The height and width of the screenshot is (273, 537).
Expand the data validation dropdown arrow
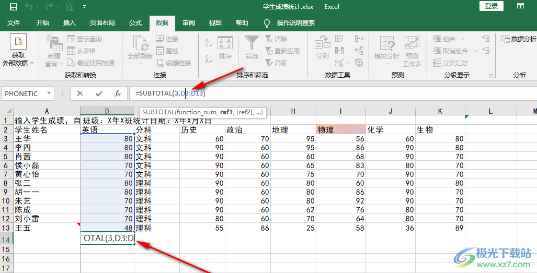(x=349, y=63)
